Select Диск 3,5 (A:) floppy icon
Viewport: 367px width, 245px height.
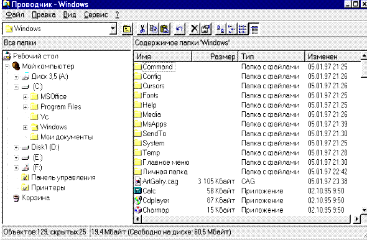pos(26,76)
